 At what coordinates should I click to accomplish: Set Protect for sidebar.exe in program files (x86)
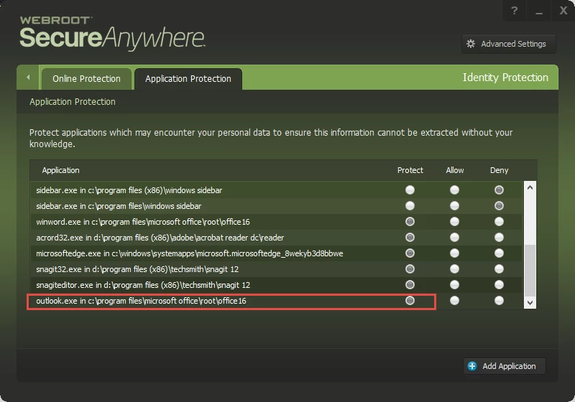coord(410,190)
